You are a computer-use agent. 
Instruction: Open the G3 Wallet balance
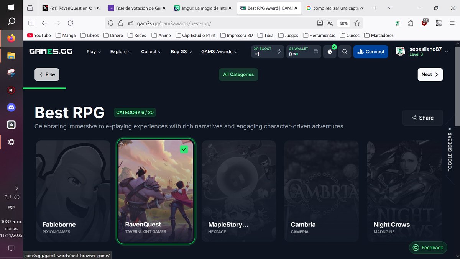click(304, 52)
